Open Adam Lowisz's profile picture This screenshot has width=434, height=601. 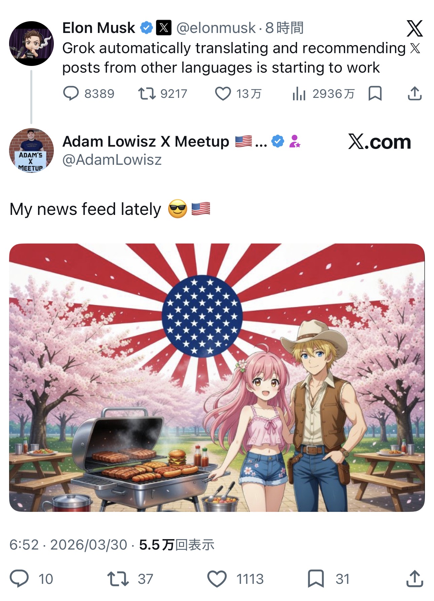tap(31, 150)
